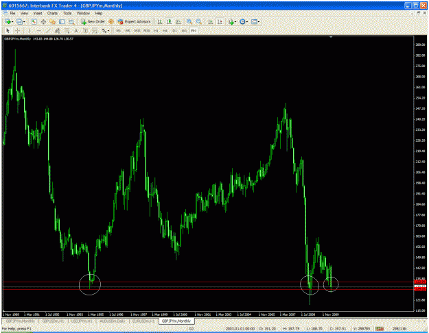
Task: Open the Profiles toolbar icon
Action: tap(19, 21)
